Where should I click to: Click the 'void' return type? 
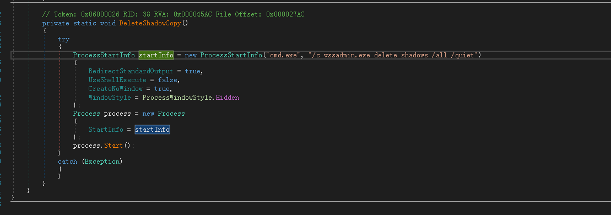click(x=107, y=23)
